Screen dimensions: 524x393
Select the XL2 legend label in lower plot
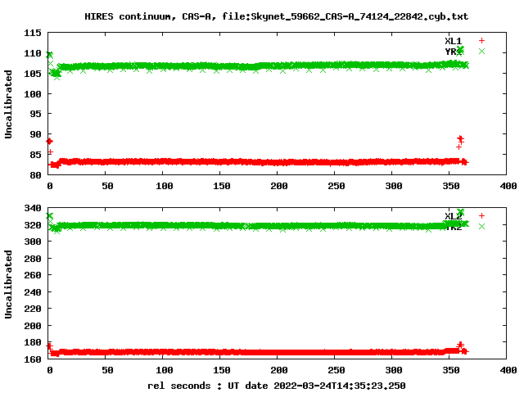(453, 216)
